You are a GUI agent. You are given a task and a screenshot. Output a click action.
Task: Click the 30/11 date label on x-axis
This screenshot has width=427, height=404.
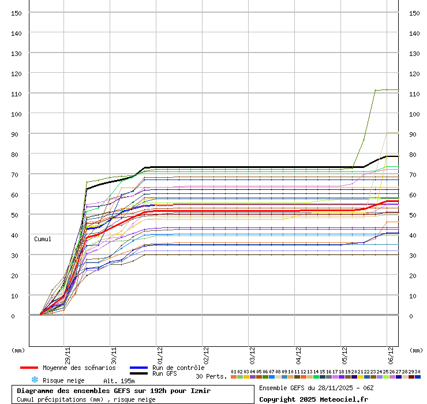click(x=114, y=356)
